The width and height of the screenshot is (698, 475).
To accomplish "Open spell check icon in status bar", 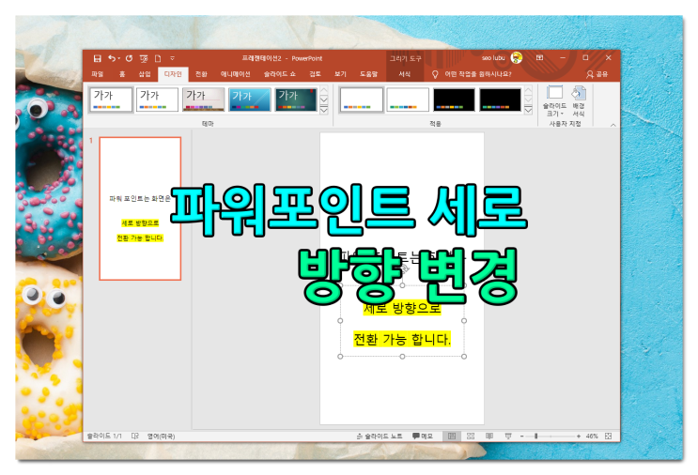I will [x=135, y=437].
